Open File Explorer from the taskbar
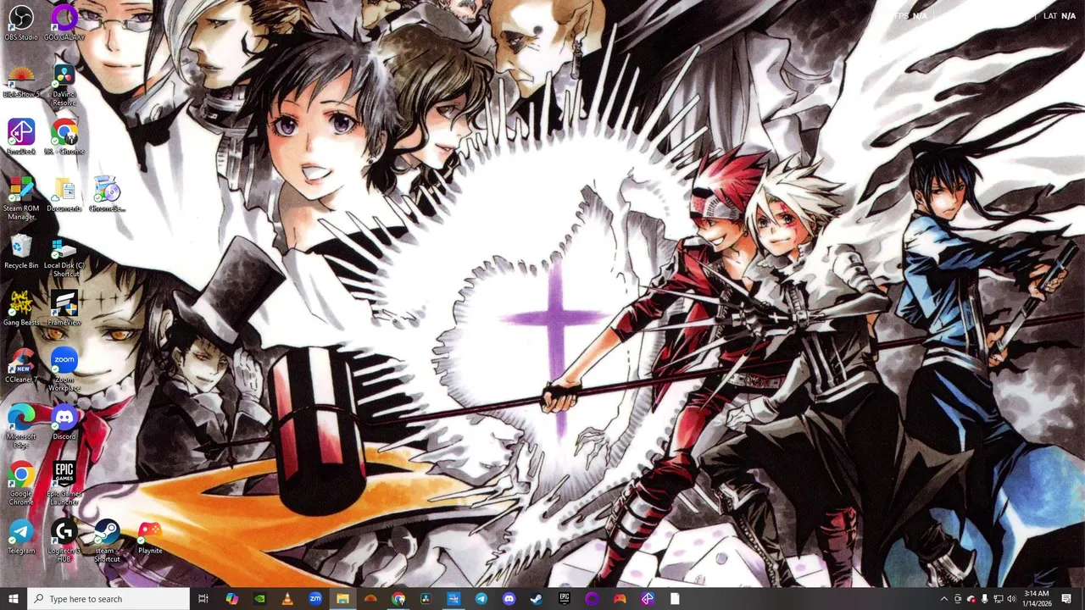The image size is (1085, 610). [x=342, y=599]
